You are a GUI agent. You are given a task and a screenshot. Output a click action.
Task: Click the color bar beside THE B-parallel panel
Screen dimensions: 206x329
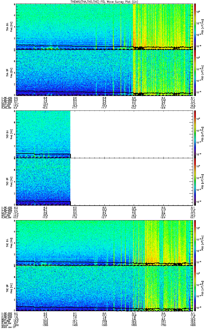click(195, 288)
